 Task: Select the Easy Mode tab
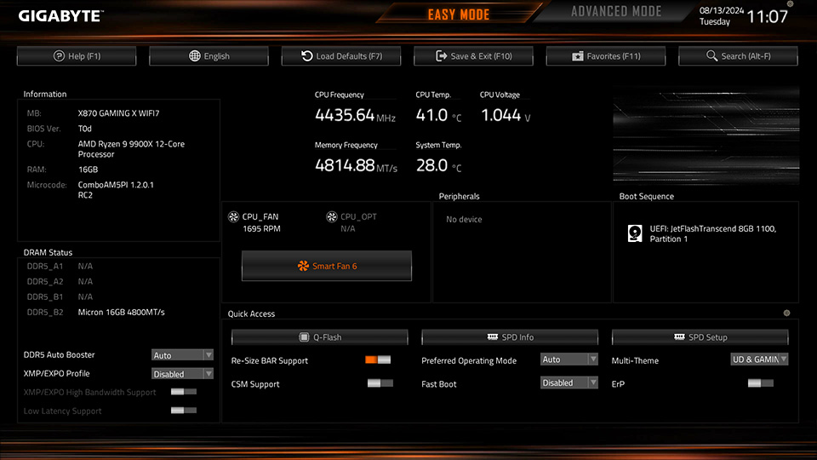click(x=459, y=14)
